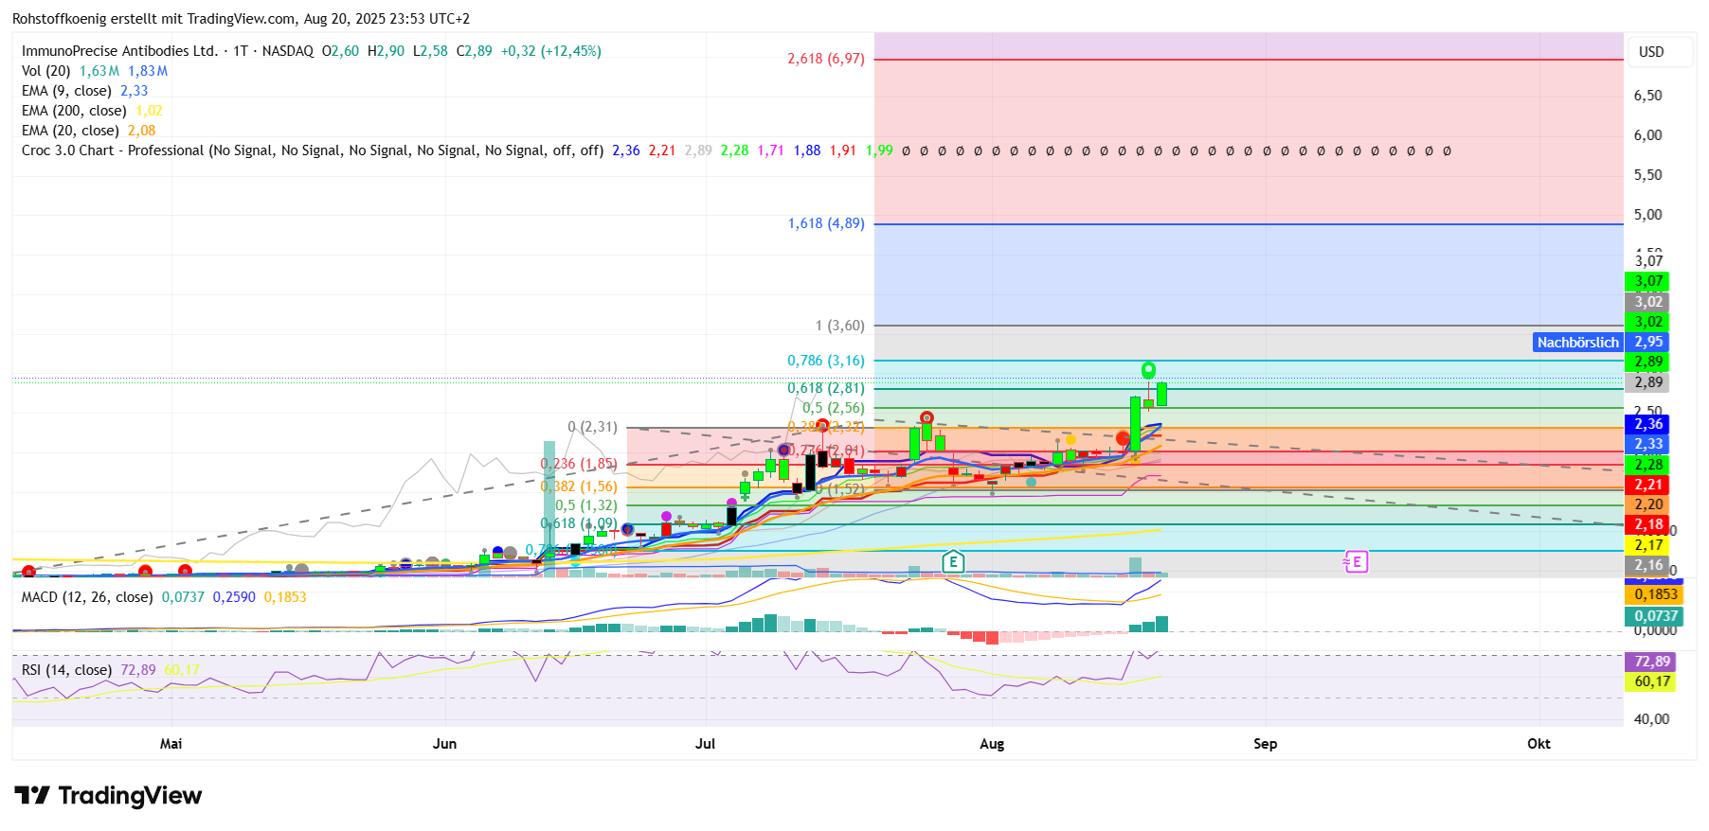
Task: Click the green signal marker above latest candles
Action: [x=1148, y=369]
